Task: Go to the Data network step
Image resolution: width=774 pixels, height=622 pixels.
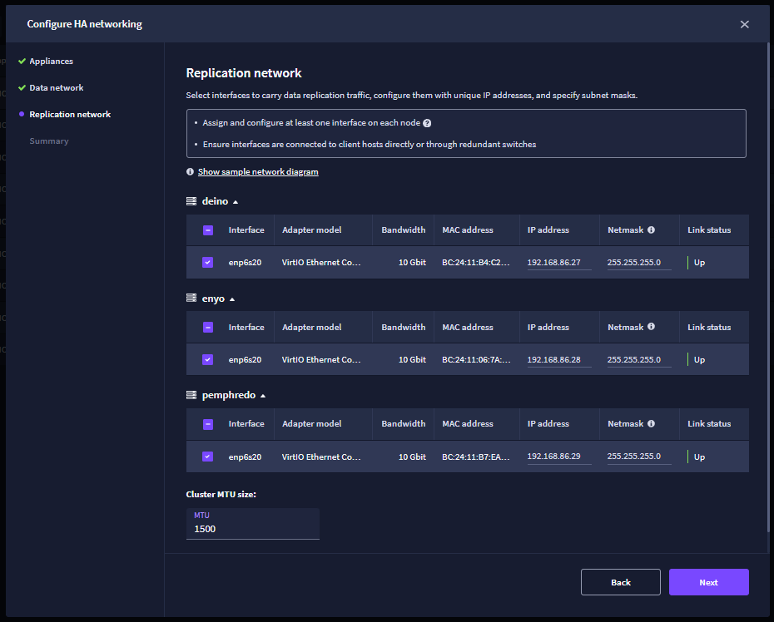Action: point(57,88)
